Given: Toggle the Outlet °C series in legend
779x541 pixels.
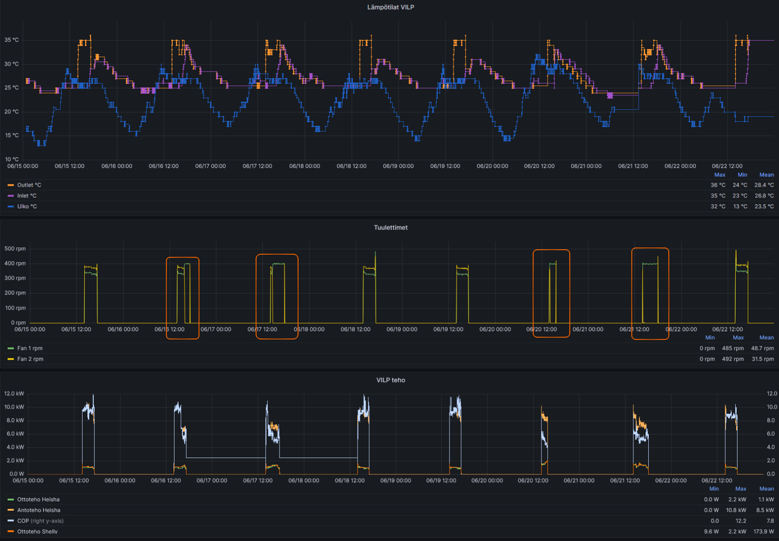Looking at the screenshot, I should tap(29, 185).
